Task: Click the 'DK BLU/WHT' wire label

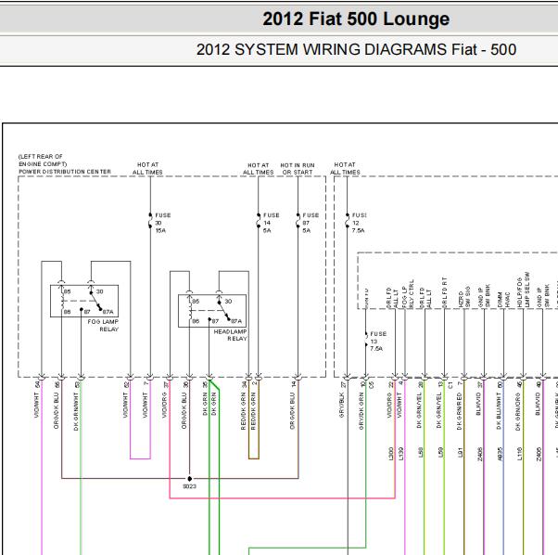Action: 499,411
